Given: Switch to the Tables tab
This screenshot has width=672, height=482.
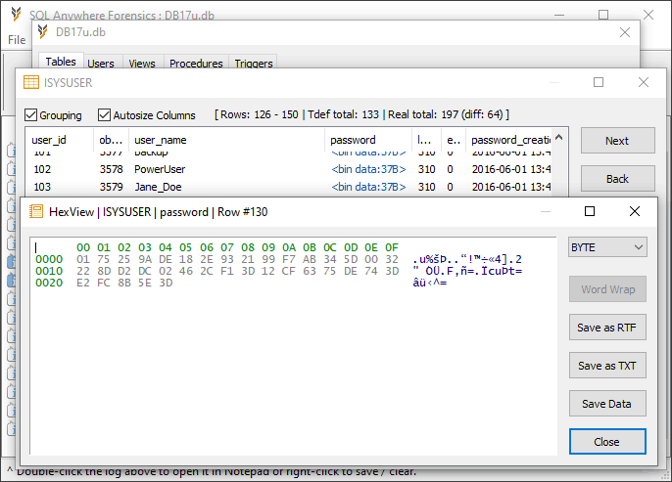Looking at the screenshot, I should 61,62.
